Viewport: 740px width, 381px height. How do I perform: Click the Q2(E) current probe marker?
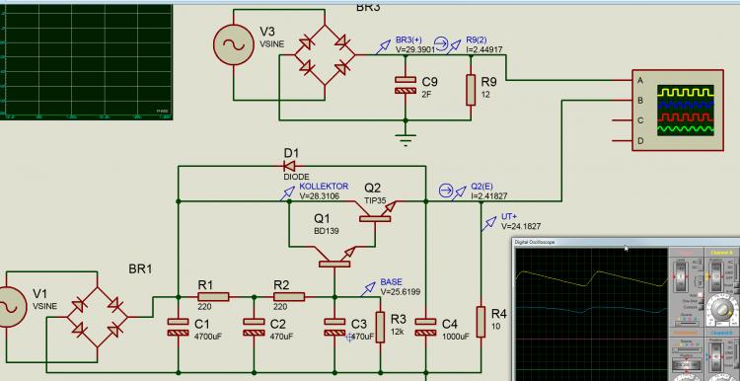point(446,190)
